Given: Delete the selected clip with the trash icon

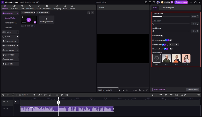Looking at the screenshot, I should point(13,95).
